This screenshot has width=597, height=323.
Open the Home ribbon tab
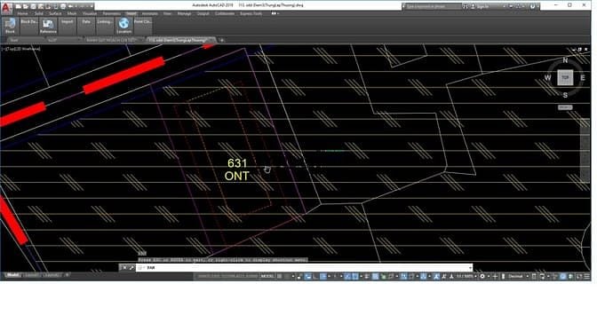click(22, 13)
